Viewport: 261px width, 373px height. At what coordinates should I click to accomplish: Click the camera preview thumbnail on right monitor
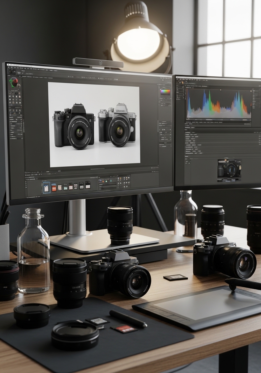(229, 170)
